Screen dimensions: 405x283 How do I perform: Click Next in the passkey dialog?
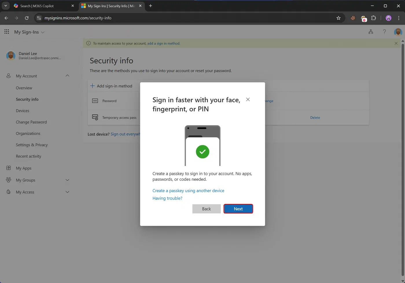coord(238,209)
